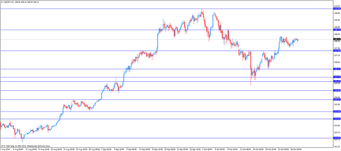Image resolution: width=341 pixels, height=151 pixels.
Task: Click the 8 Oct 16:00 time label
Action: (233, 150)
